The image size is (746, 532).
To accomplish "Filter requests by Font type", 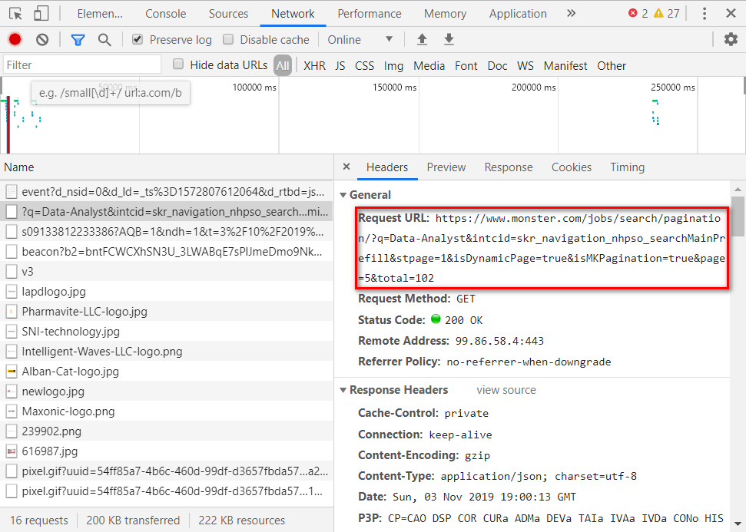I will [466, 65].
